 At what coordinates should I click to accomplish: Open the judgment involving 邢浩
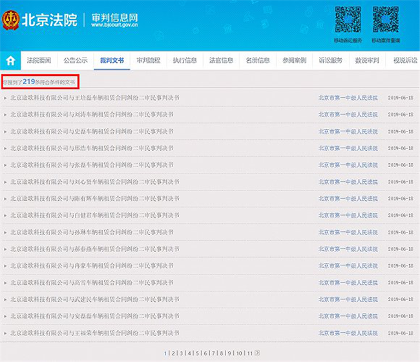92,148
